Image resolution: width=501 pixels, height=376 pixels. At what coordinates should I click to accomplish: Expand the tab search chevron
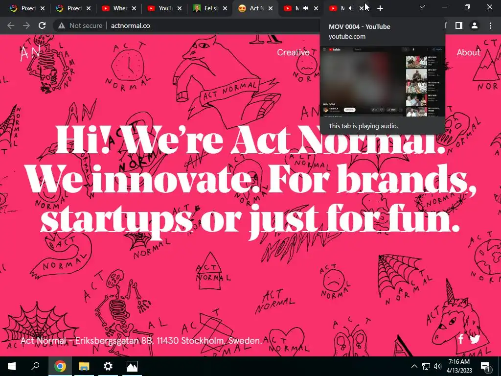(422, 7)
